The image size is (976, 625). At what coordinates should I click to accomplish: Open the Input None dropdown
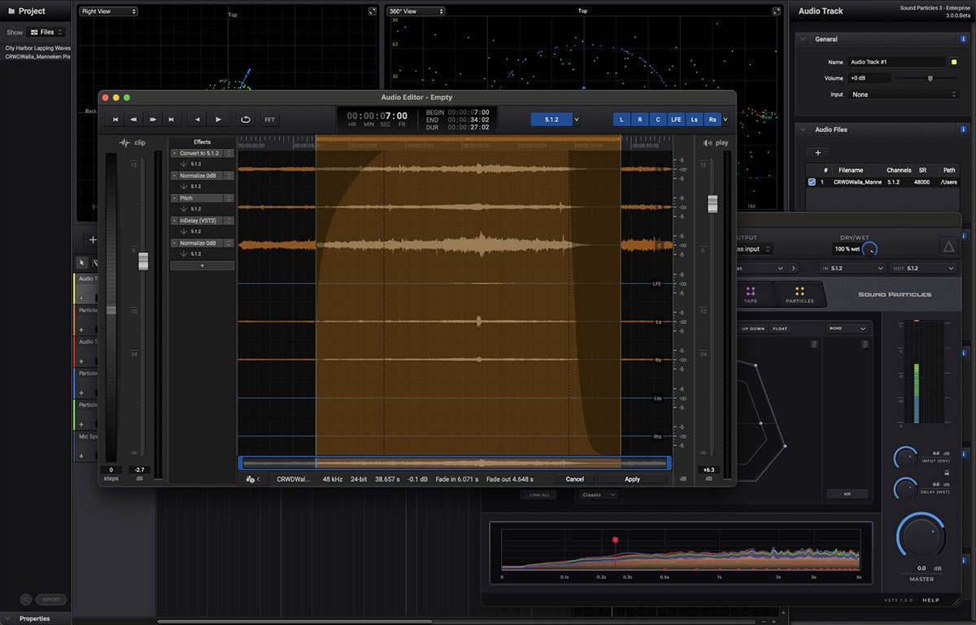click(904, 94)
